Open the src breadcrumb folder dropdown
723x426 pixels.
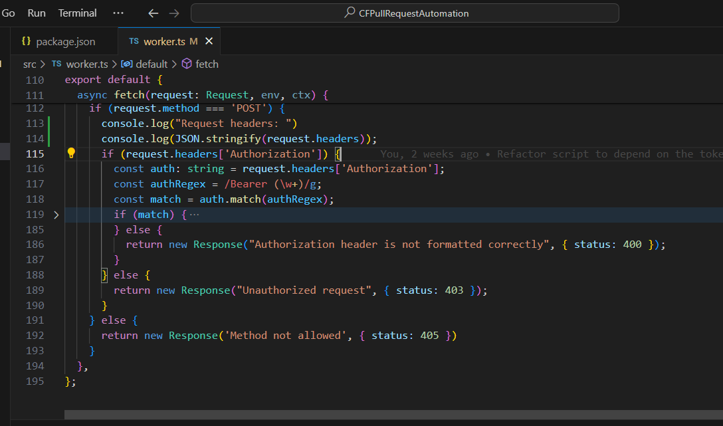click(29, 64)
